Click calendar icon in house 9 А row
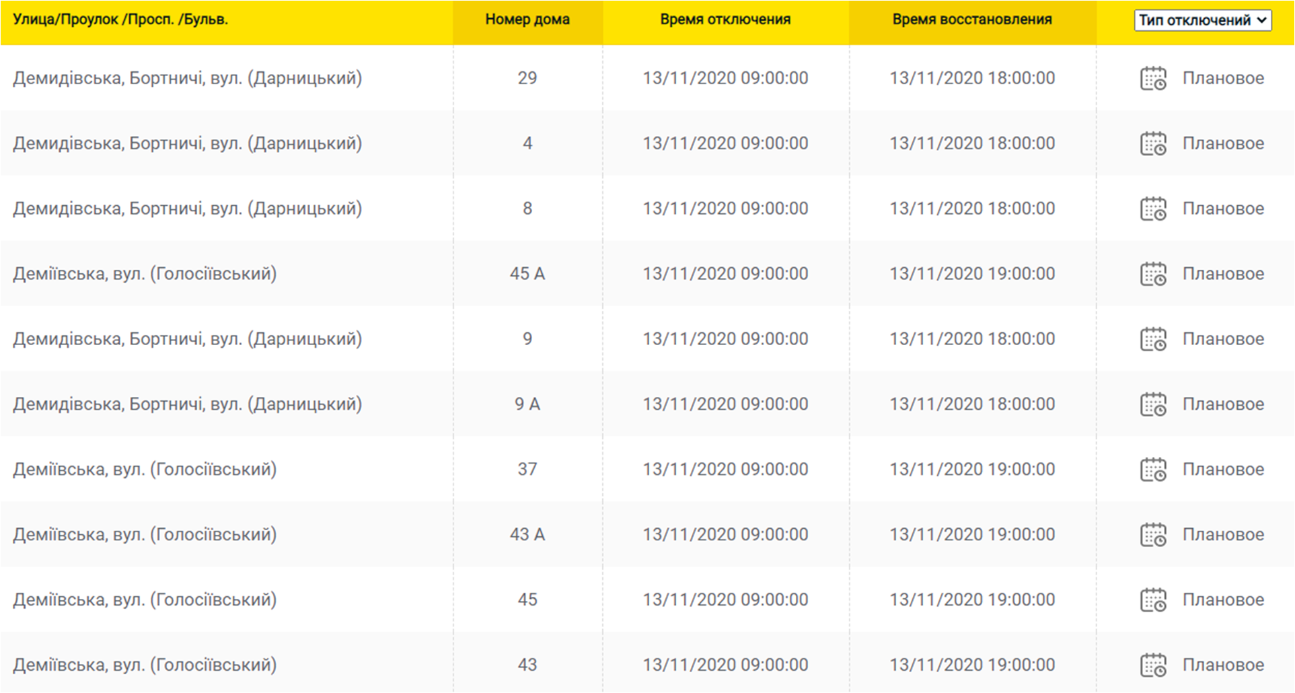This screenshot has height=693, width=1295. tap(1153, 404)
